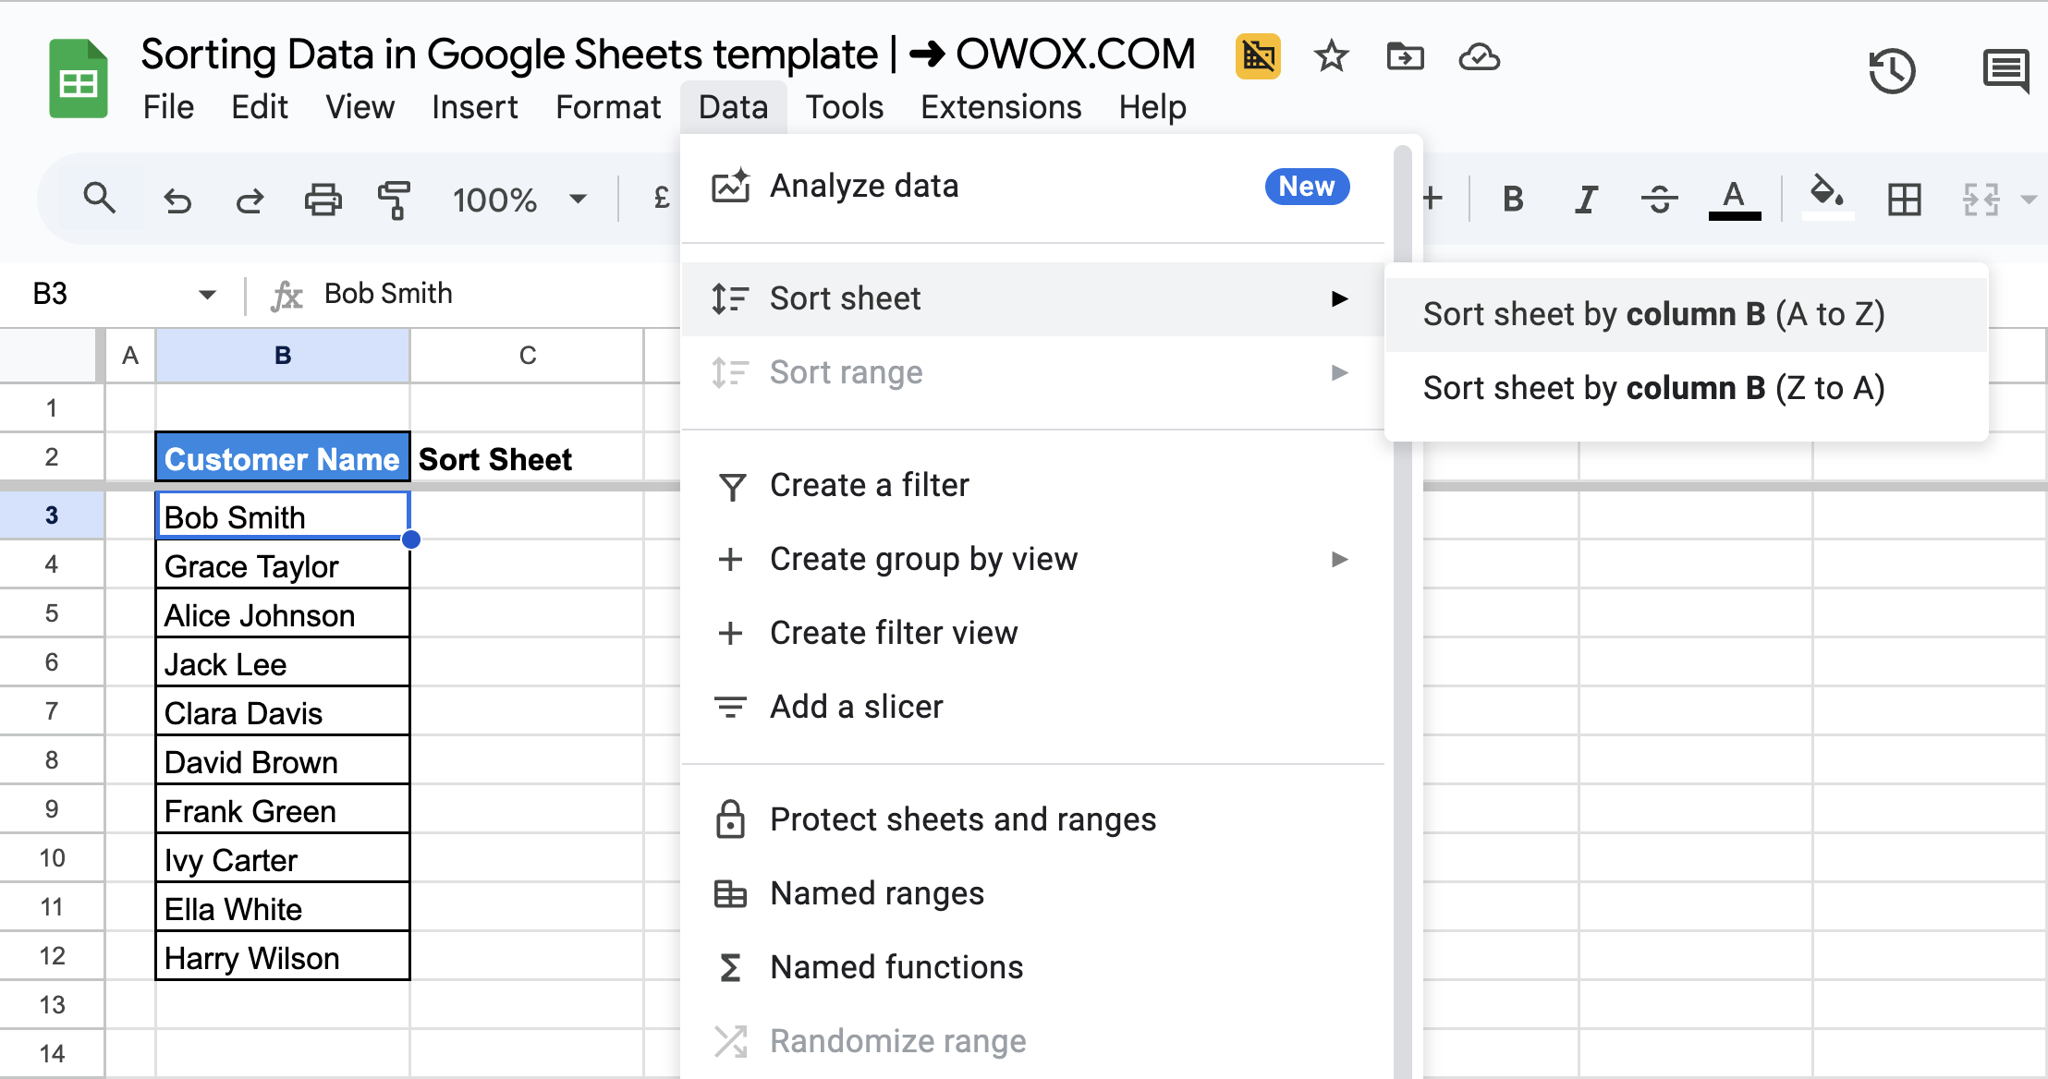The image size is (2048, 1079).
Task: Star this document
Action: pos(1331,56)
